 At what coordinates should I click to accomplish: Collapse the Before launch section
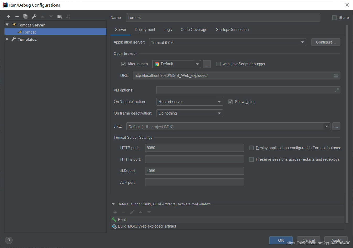click(113, 204)
